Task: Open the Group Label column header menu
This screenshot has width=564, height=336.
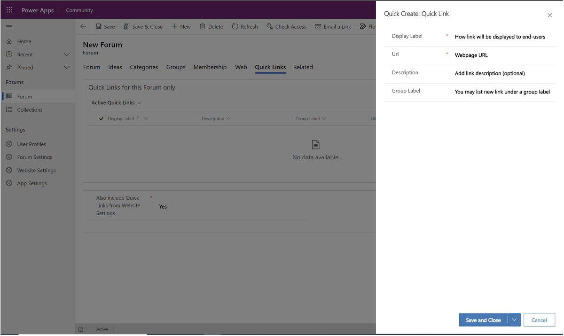Action: pos(311,119)
